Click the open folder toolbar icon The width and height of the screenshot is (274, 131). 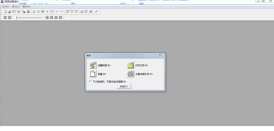tap(10, 12)
